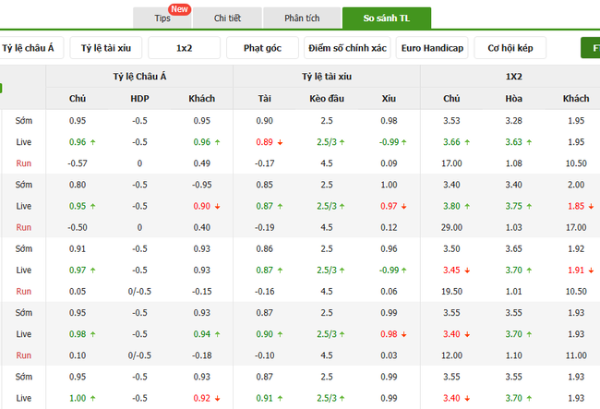
Task: Open the Cơ hội kép filter
Action: tap(510, 48)
